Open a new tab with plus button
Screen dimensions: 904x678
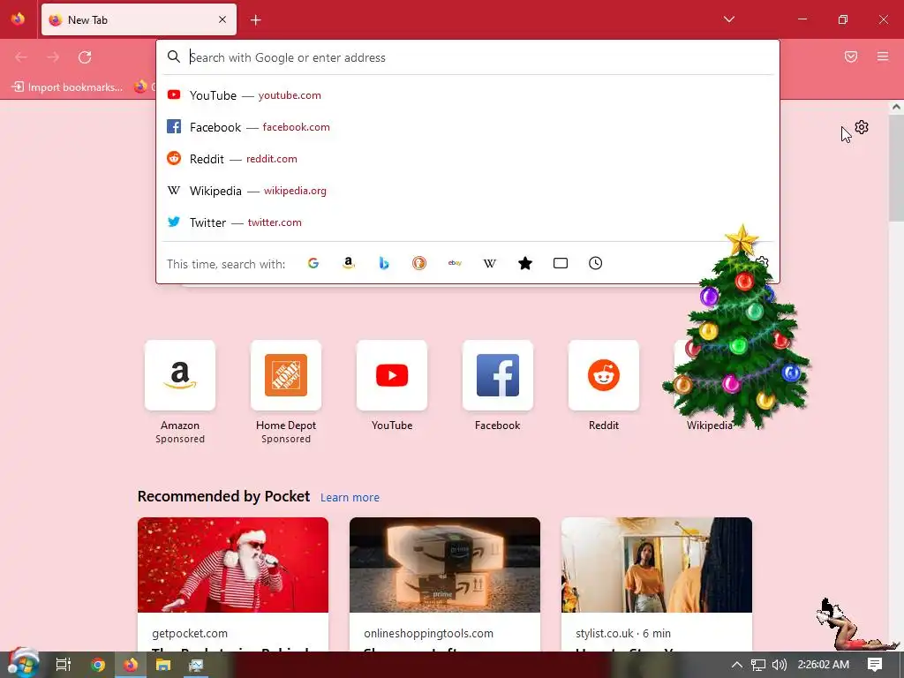click(x=256, y=20)
